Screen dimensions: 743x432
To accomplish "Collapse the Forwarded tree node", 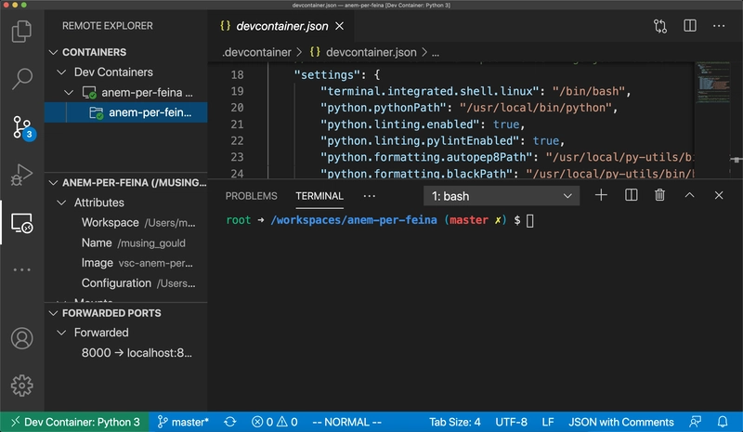I will pyautogui.click(x=61, y=333).
